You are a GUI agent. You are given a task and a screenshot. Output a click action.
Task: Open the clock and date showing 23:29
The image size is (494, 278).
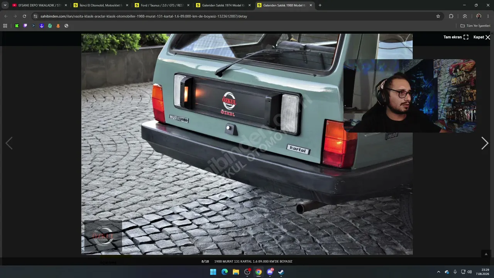click(x=483, y=272)
